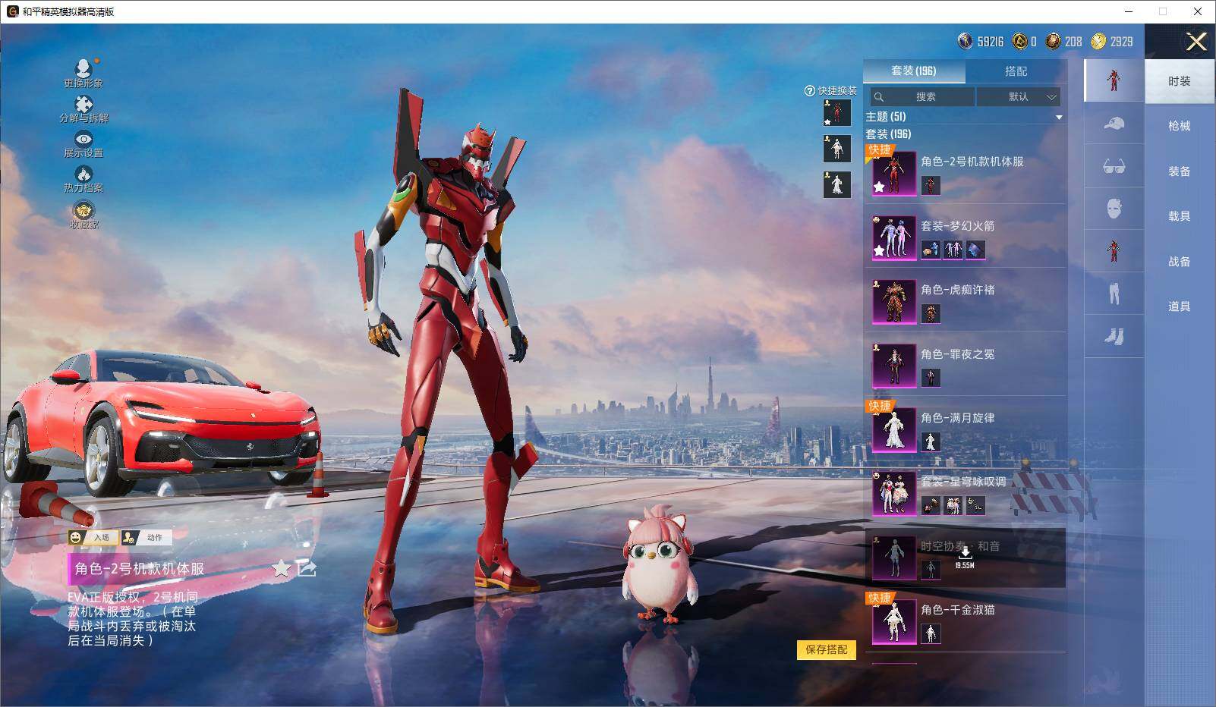
Task: Select the full outfit category at top
Action: pos(1114,80)
